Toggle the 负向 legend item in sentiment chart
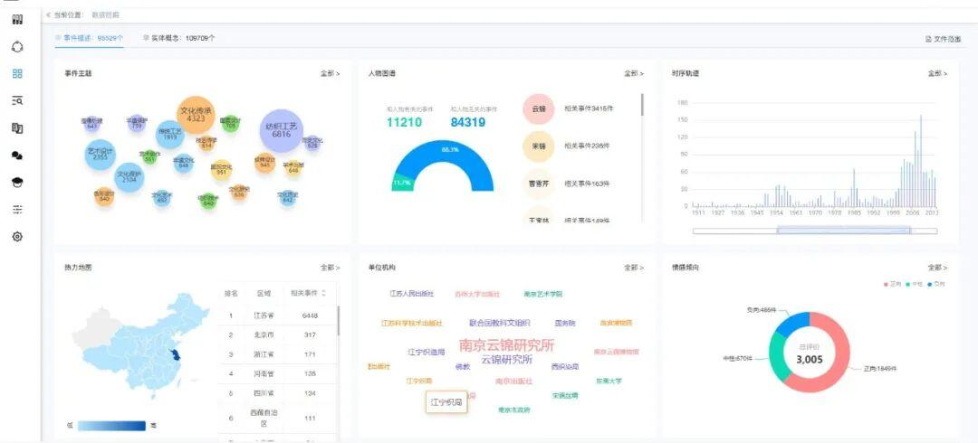The image size is (978, 443). pyautogui.click(x=935, y=284)
